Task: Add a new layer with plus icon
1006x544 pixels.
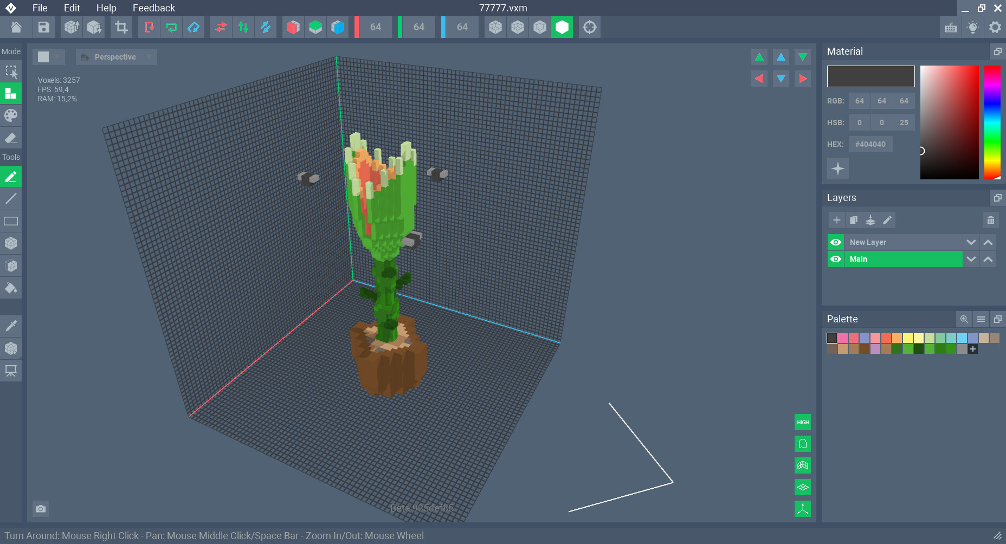Action: click(837, 220)
